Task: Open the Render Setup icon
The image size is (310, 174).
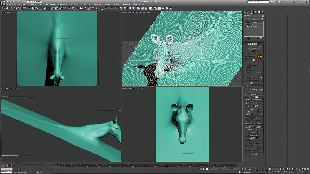Action: 155,8
